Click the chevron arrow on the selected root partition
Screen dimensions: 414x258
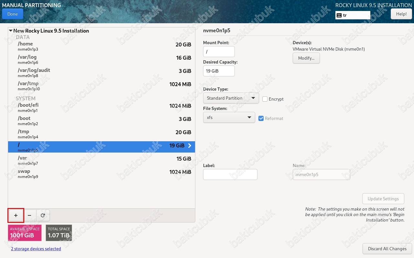point(190,146)
